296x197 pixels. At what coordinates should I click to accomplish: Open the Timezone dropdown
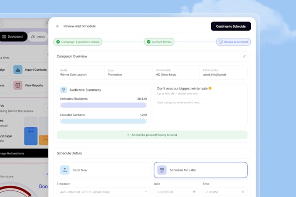point(104,192)
